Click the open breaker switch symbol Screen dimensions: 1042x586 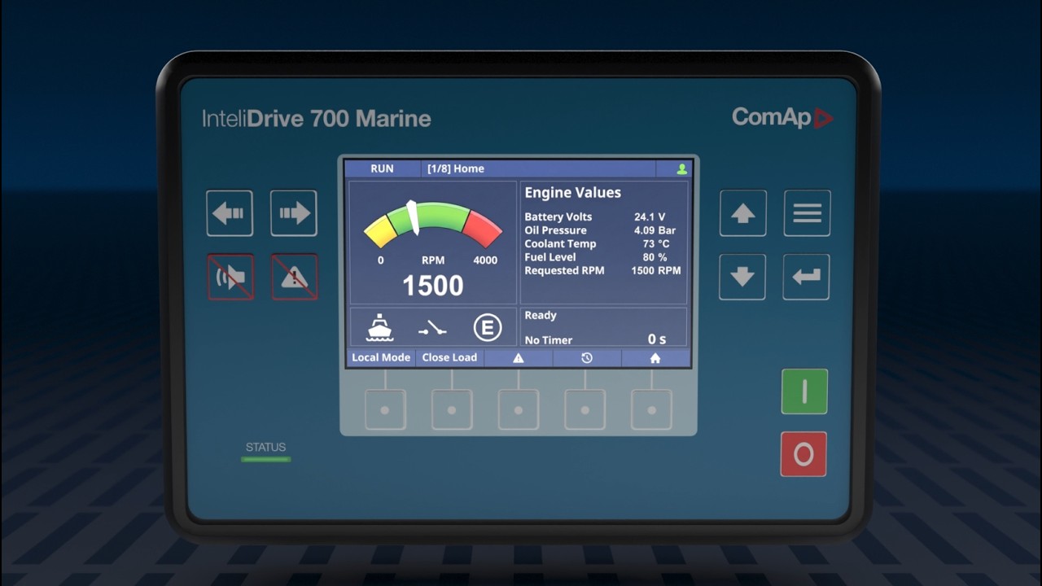click(432, 329)
